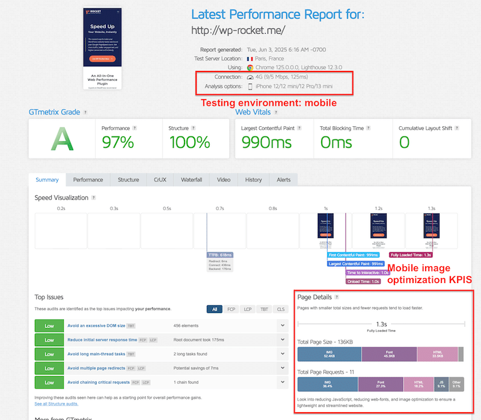Expand the chaining critical requests row
Viewport: 481px width, 420px height.
[x=283, y=382]
